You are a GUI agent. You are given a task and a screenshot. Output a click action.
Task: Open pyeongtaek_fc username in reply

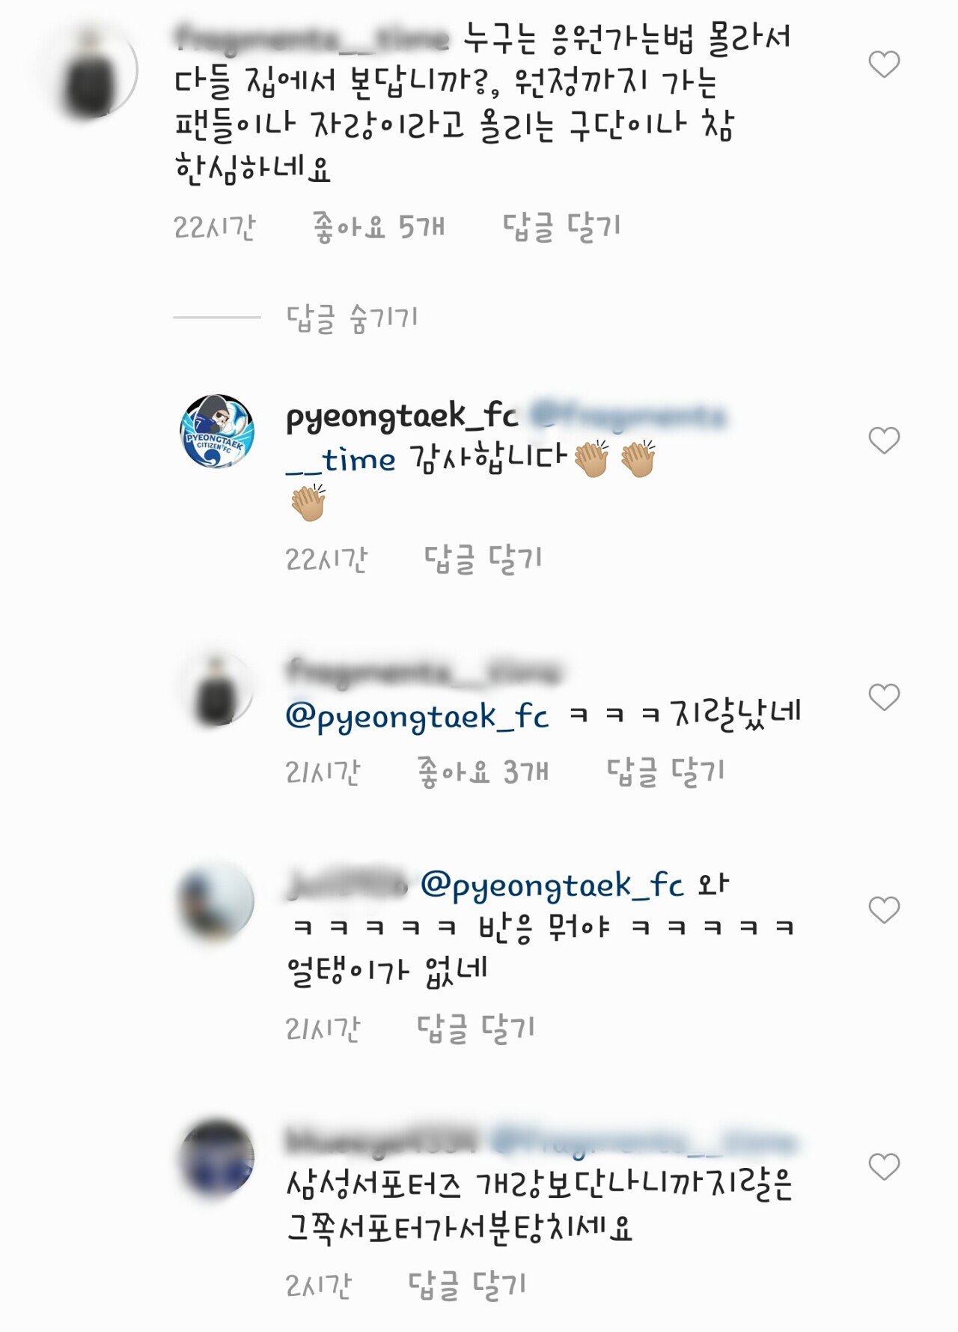click(x=402, y=417)
